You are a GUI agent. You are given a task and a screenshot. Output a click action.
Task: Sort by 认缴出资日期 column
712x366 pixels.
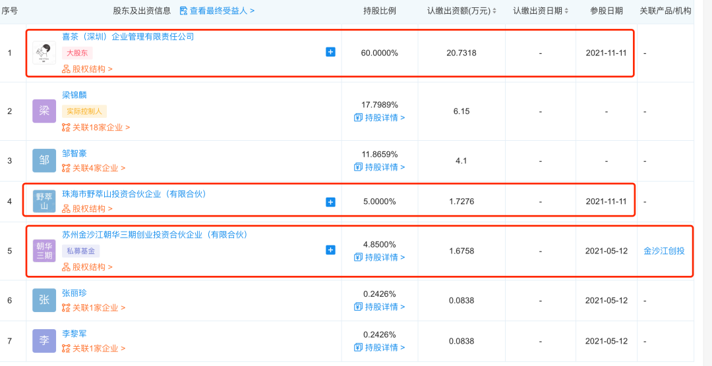[x=566, y=11]
